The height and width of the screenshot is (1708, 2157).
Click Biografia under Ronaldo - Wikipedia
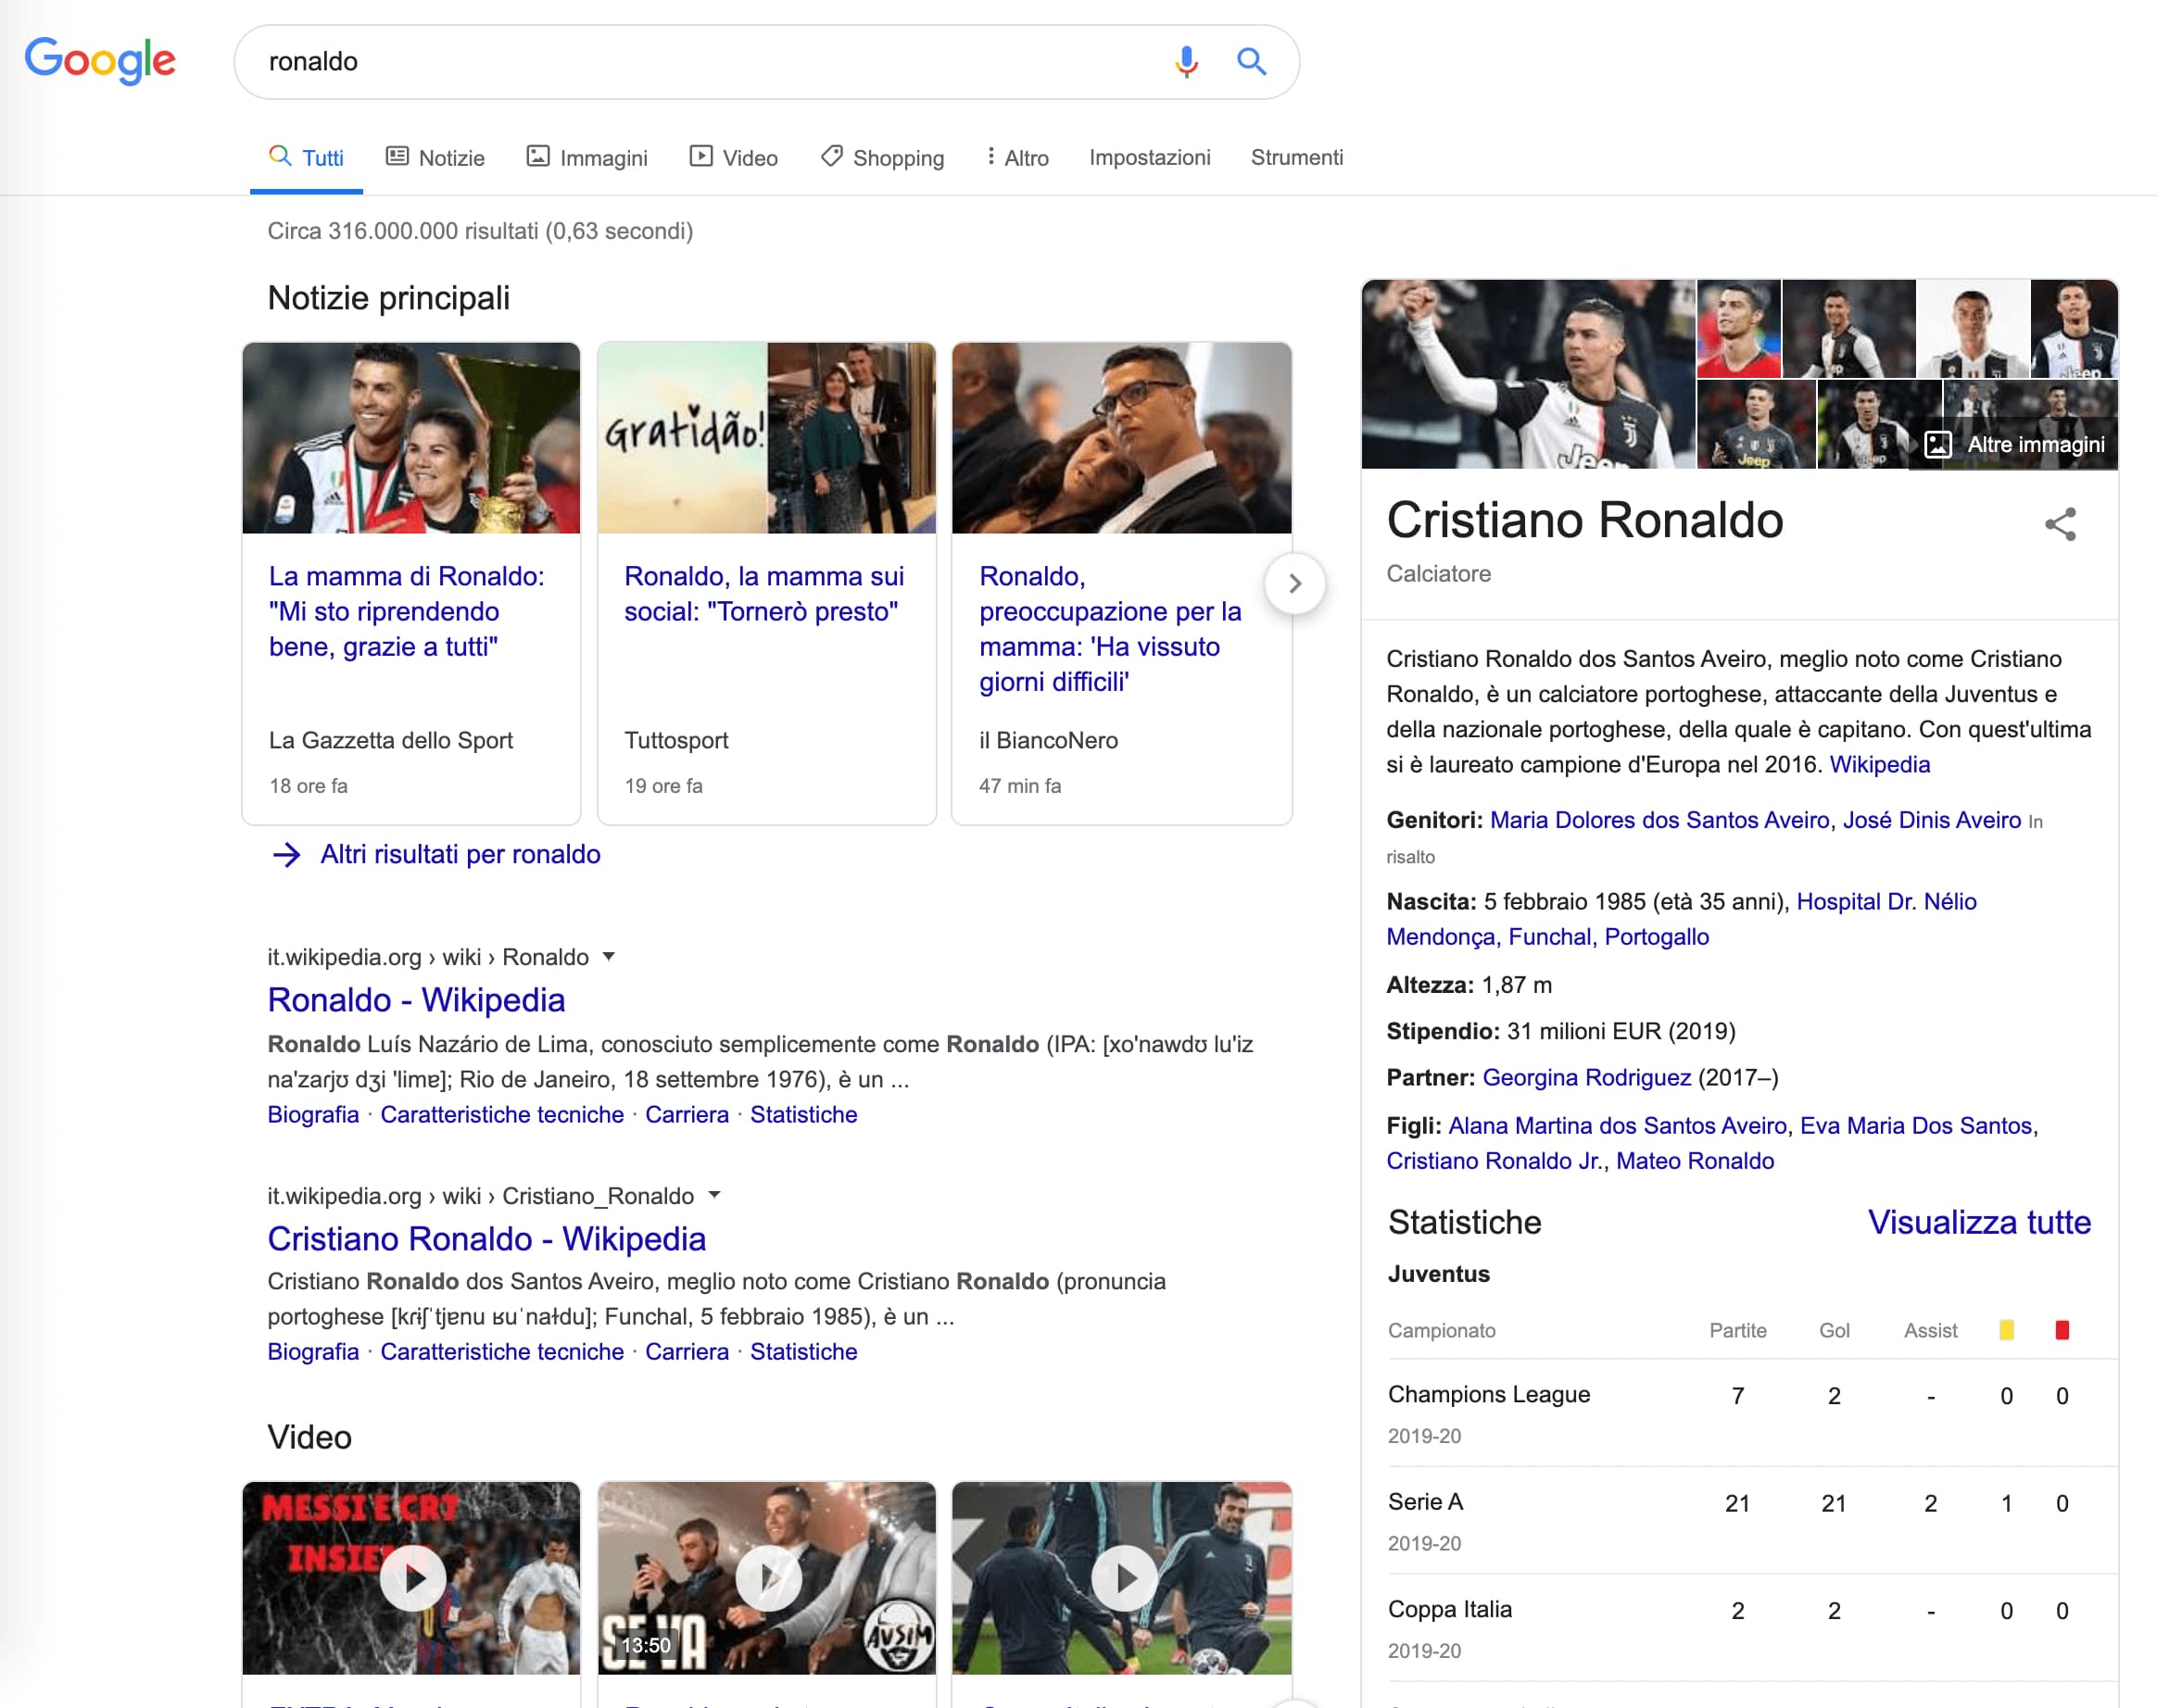point(313,1114)
